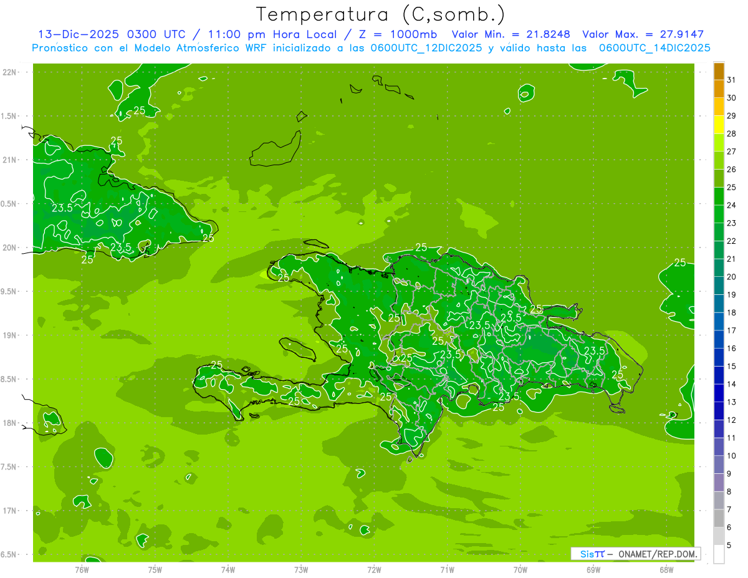Click the '19N' latitude axis label
Image resolution: width=748 pixels, height=578 pixels.
[x=9, y=335]
